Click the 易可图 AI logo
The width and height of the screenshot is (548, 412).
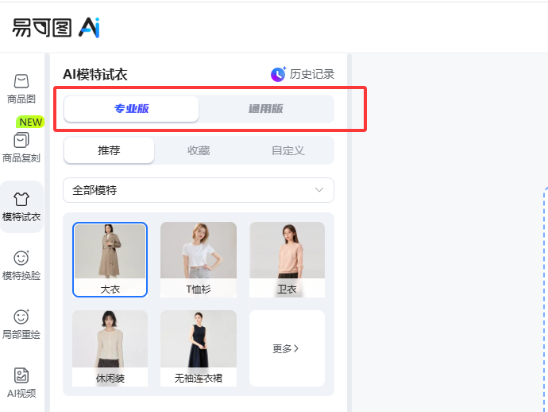click(x=56, y=28)
